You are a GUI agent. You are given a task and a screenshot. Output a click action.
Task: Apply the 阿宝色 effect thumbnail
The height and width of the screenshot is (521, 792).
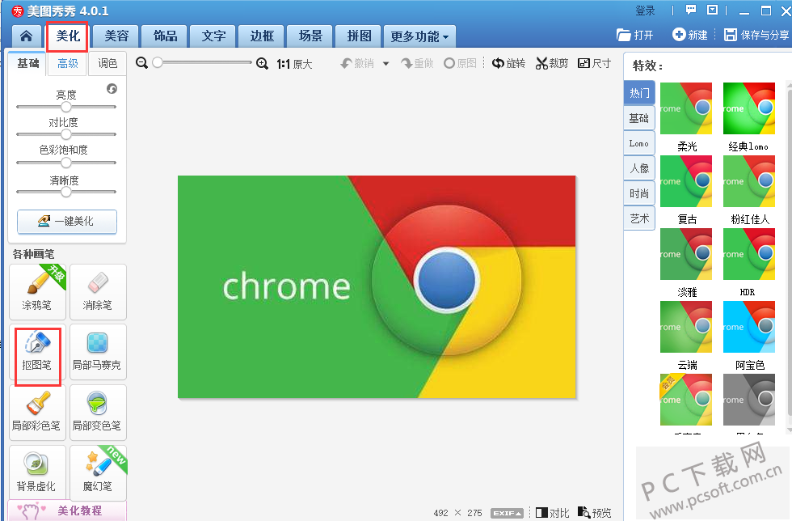tap(749, 327)
